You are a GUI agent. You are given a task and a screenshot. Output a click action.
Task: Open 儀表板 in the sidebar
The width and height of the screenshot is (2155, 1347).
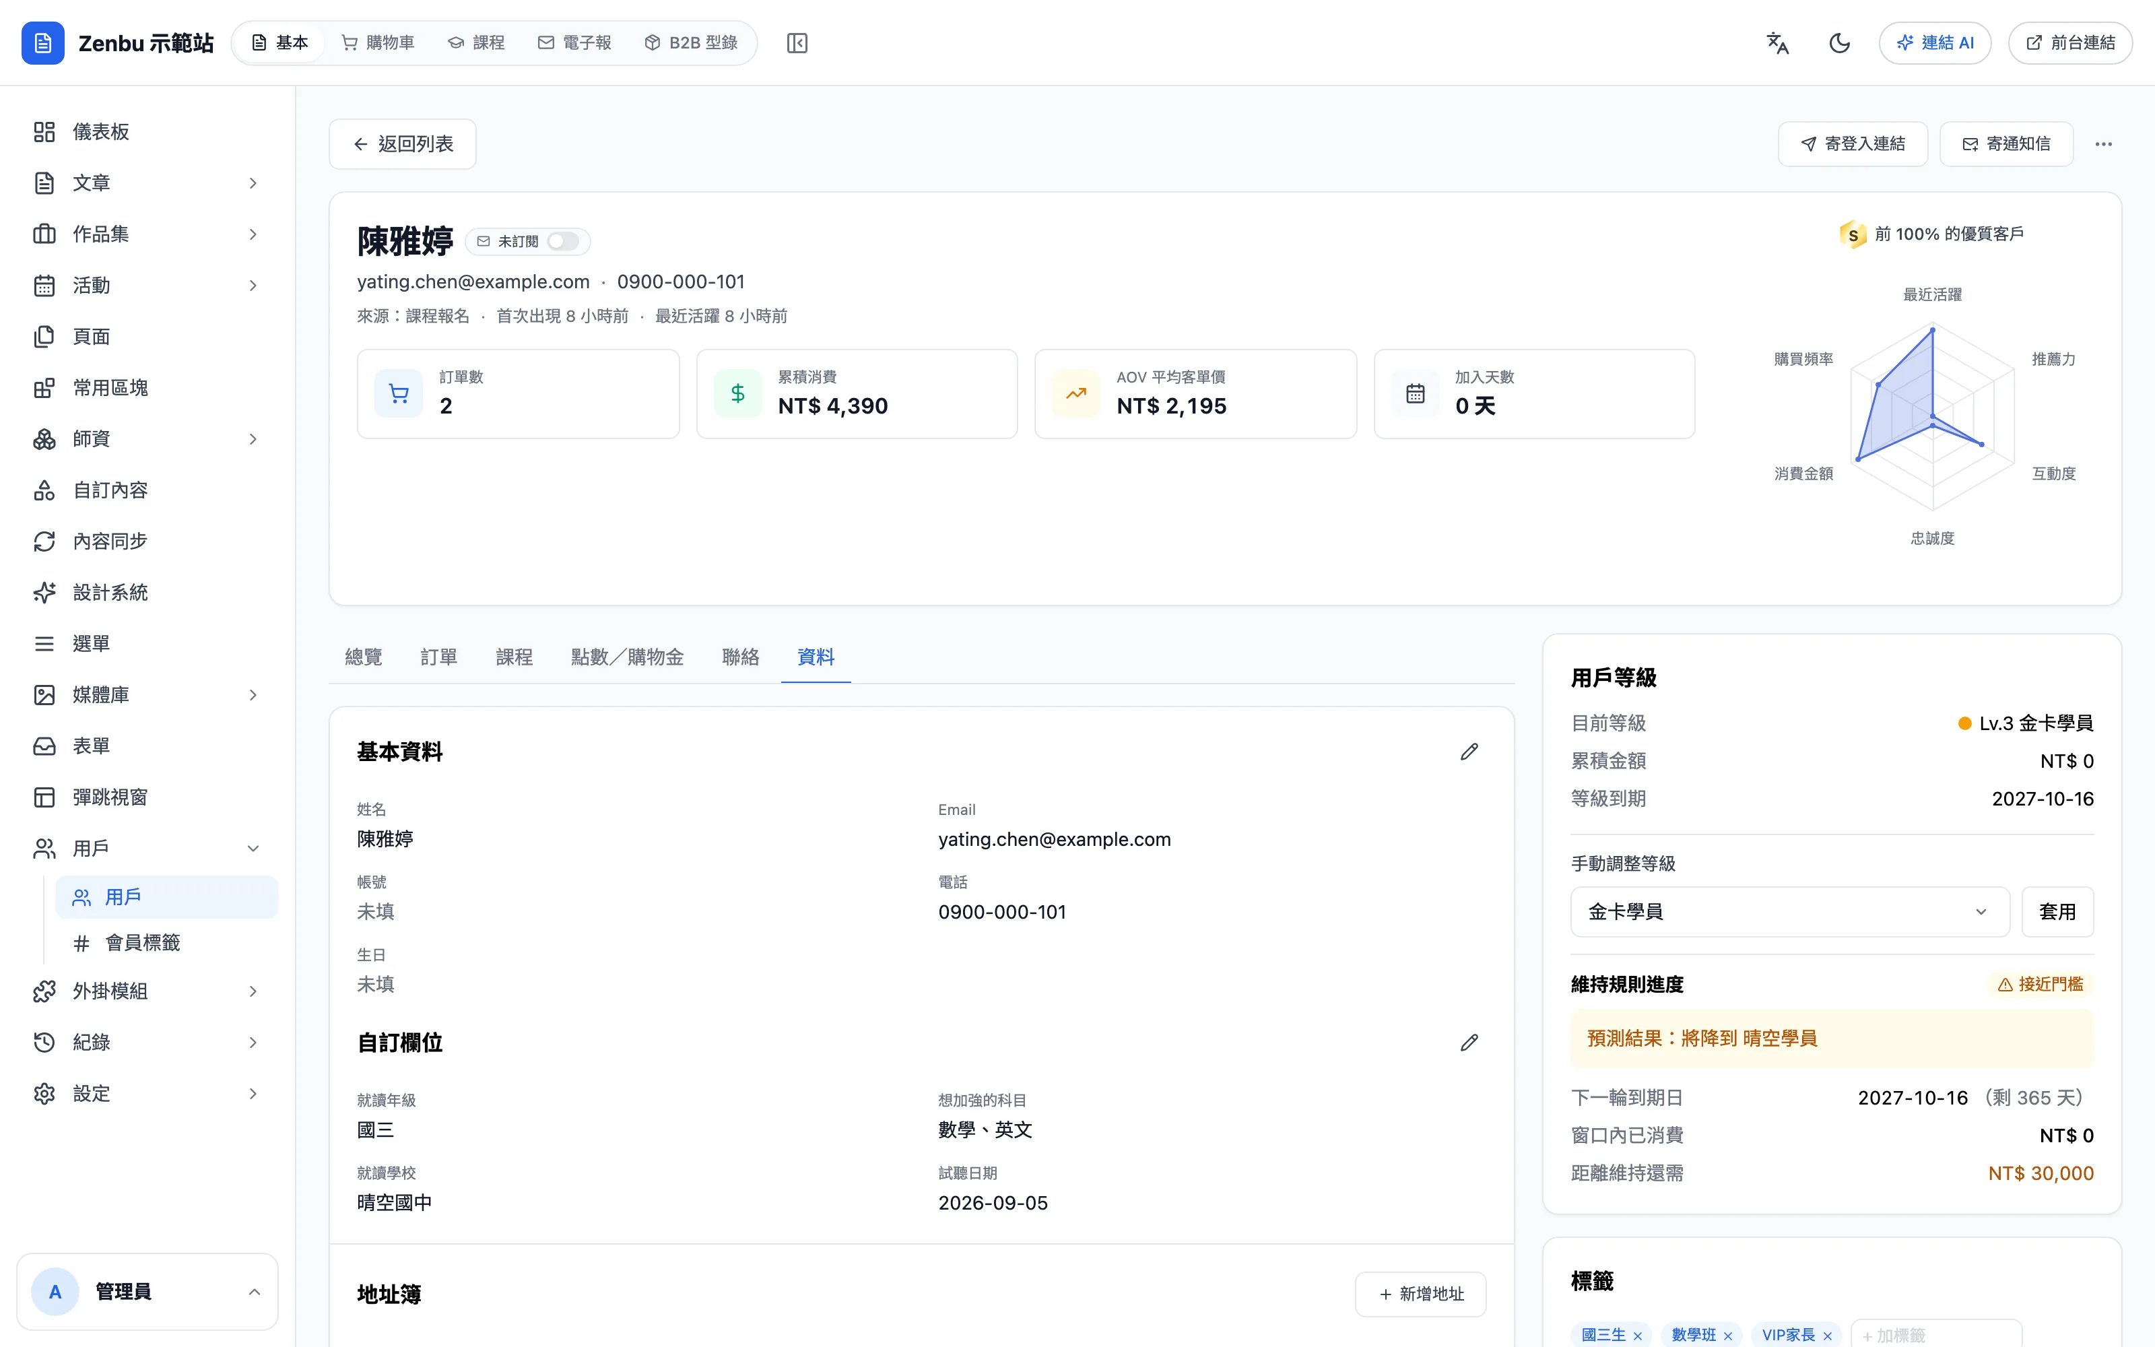pos(148,132)
